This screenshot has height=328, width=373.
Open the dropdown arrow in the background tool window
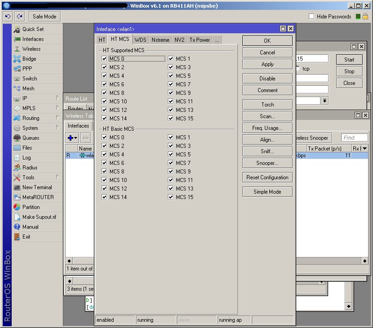325,101
